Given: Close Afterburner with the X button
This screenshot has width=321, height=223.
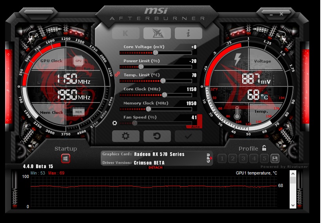Looking at the screenshot, I should [281, 14].
